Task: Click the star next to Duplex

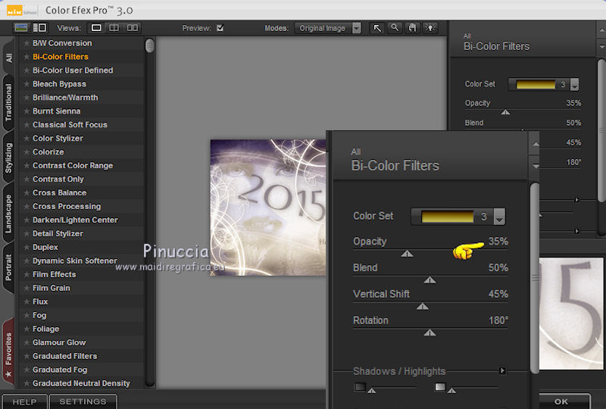Action: coord(27,247)
